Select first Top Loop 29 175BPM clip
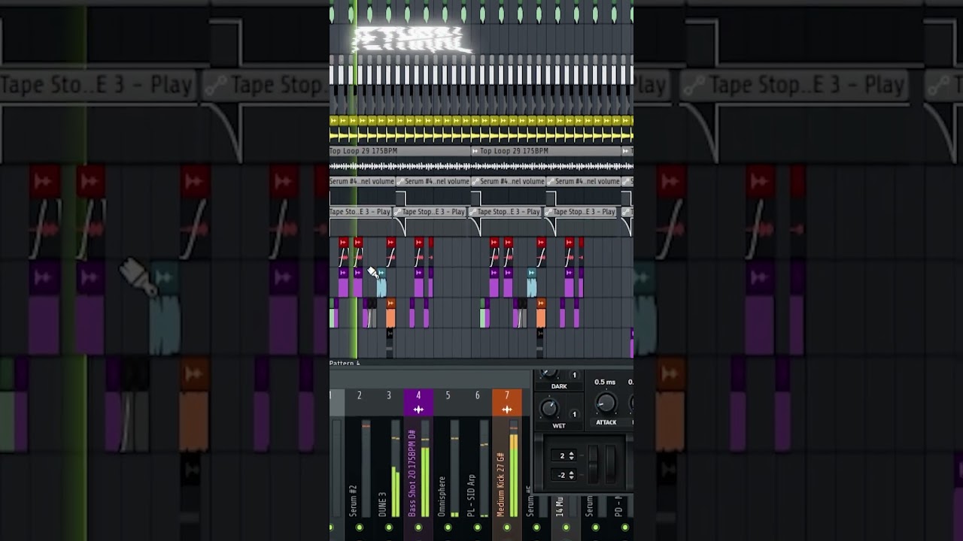The height and width of the screenshot is (541, 963). [399, 159]
